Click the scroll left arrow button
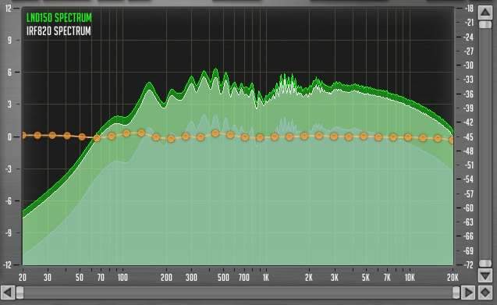The image size is (497, 305). (8, 292)
